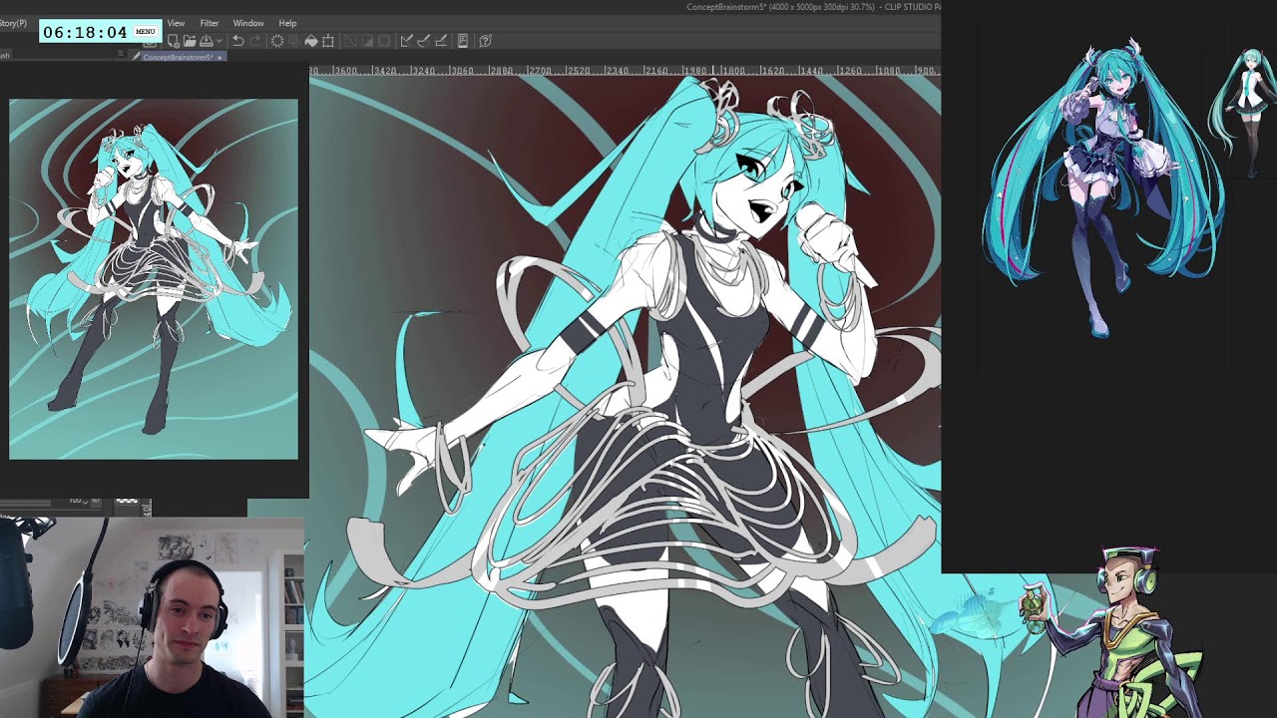Screen dimensions: 1277x718
Task: Click the Save icon in command bar
Action: coord(206,41)
